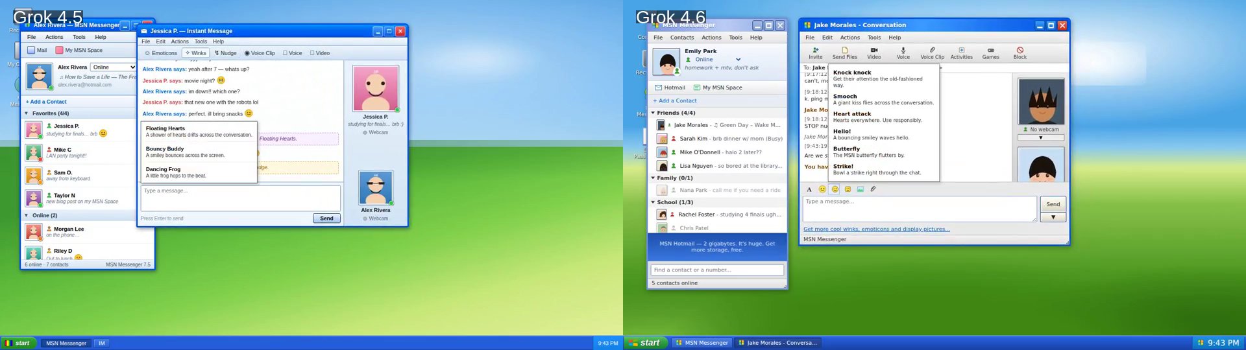
Task: Click the start button on the left desktop taskbar
Action: (18, 343)
